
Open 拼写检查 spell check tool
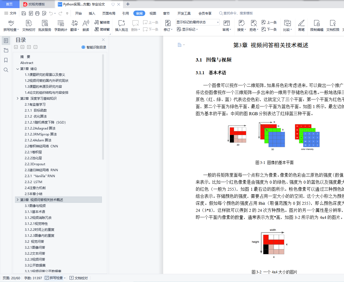pos(11,26)
